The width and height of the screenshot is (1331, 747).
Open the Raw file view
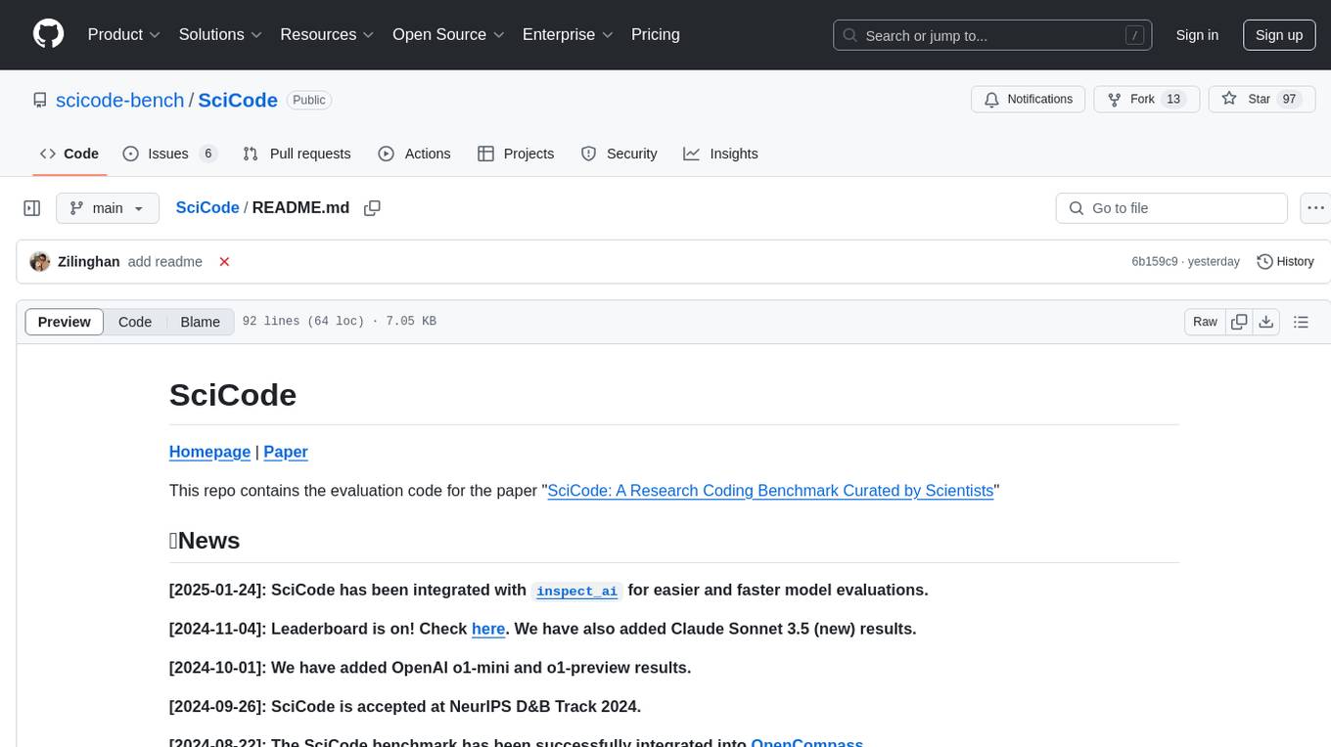(x=1205, y=322)
